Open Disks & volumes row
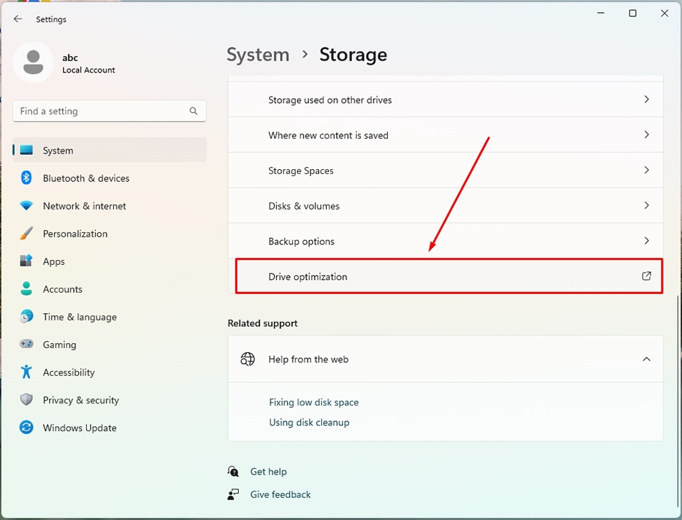The image size is (682, 520). pyautogui.click(x=445, y=205)
